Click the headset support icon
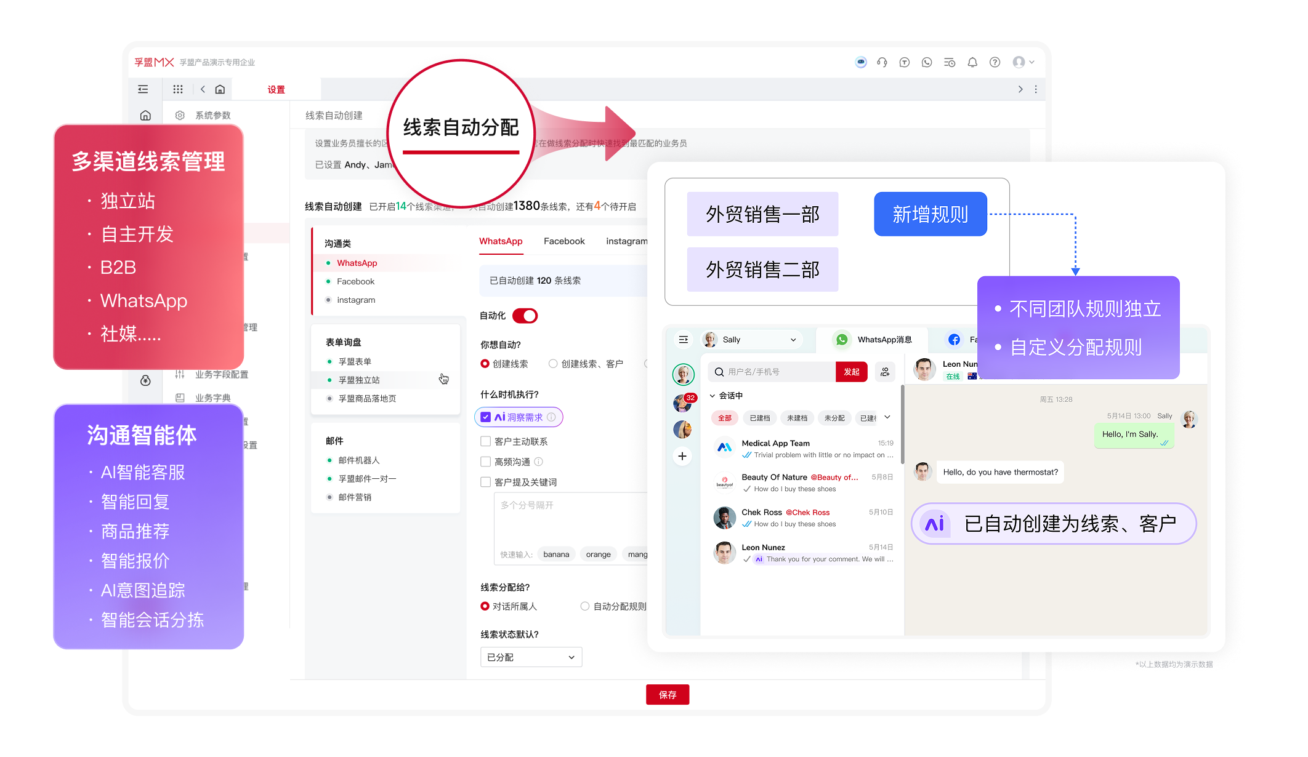Screen dimensions: 1308x757 (x=882, y=62)
